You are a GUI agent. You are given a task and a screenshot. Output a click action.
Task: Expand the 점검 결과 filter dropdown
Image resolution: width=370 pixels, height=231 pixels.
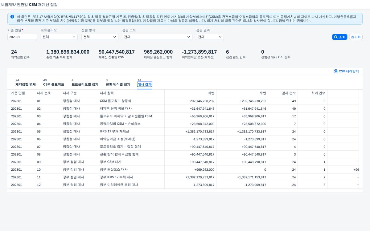tap(210, 37)
